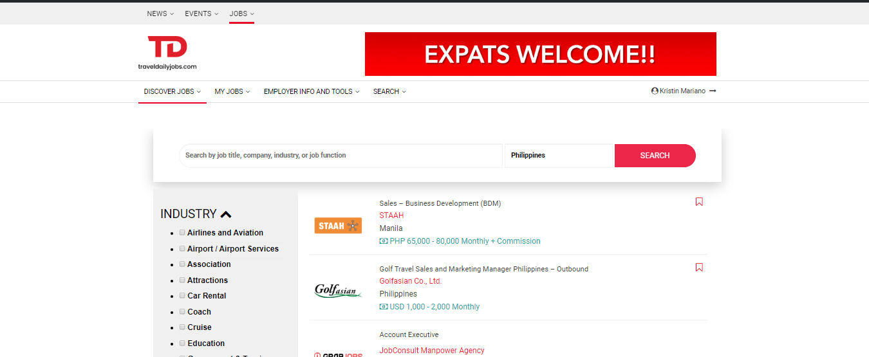Click the Philippines location field
This screenshot has height=357, width=869.
[559, 156]
